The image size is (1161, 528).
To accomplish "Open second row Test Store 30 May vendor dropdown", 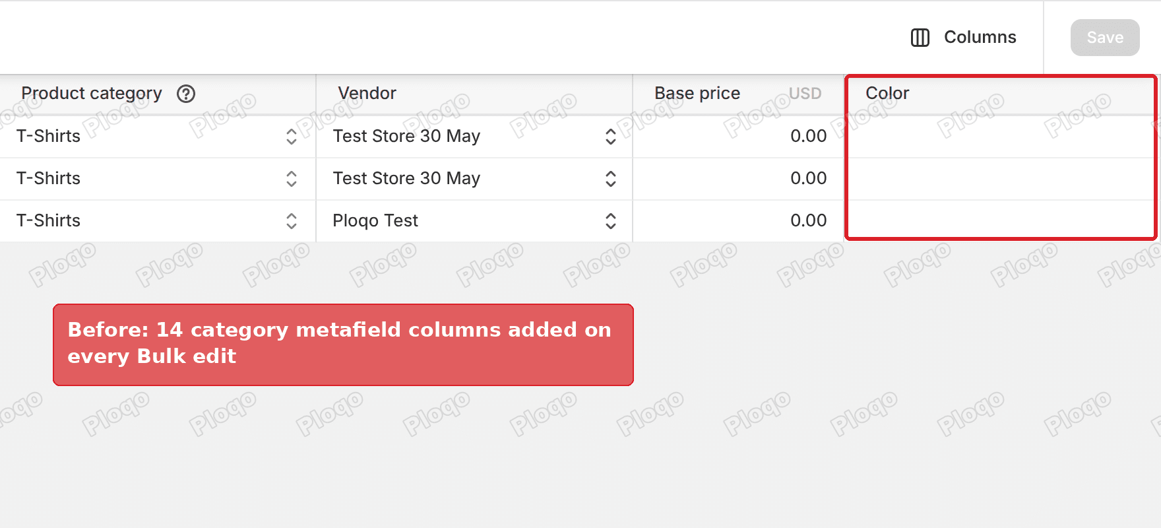I will click(610, 178).
